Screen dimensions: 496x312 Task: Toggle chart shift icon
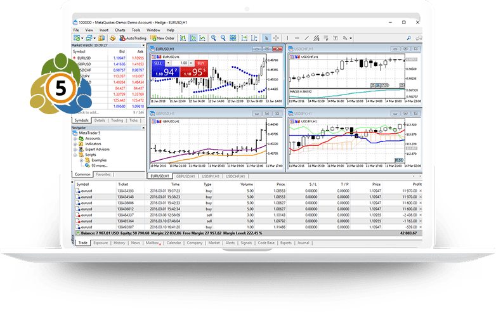point(254,38)
